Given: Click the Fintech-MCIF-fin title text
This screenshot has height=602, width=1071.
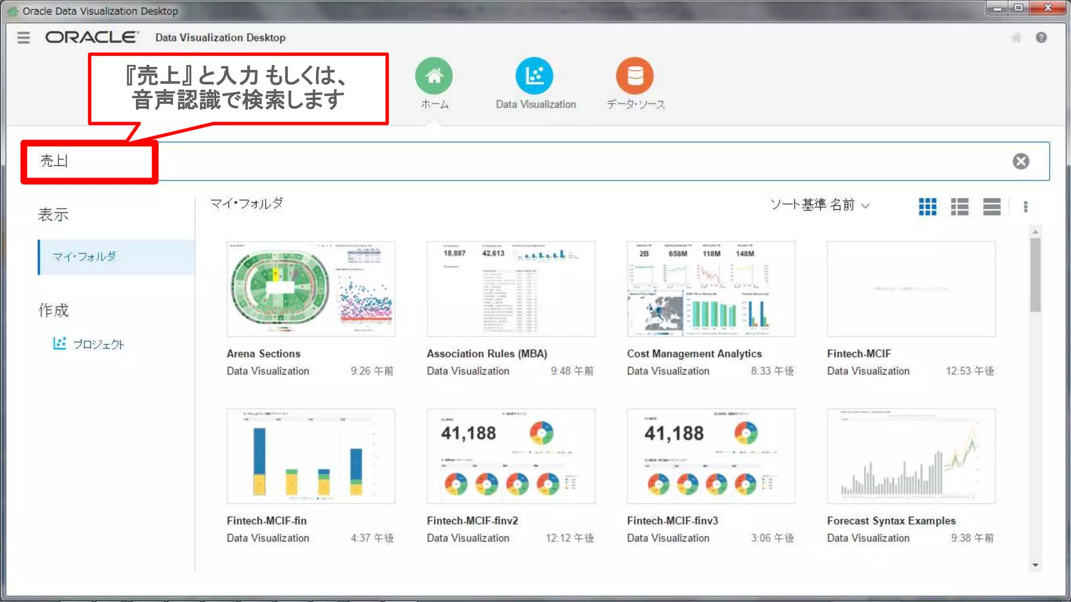Looking at the screenshot, I should 267,521.
